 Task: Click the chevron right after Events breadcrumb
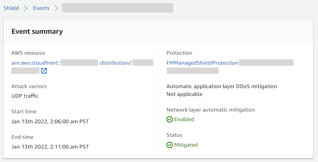pos(56,8)
